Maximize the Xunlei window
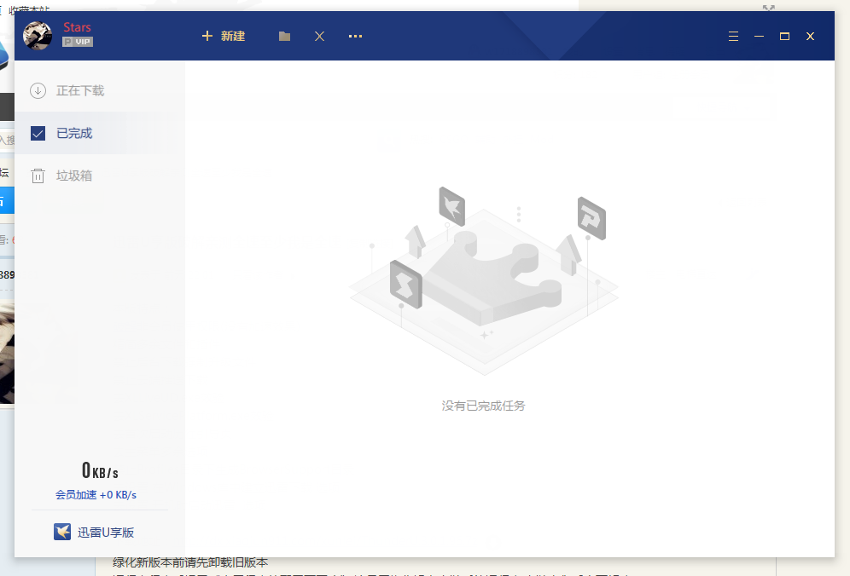This screenshot has height=576, width=850. click(784, 37)
